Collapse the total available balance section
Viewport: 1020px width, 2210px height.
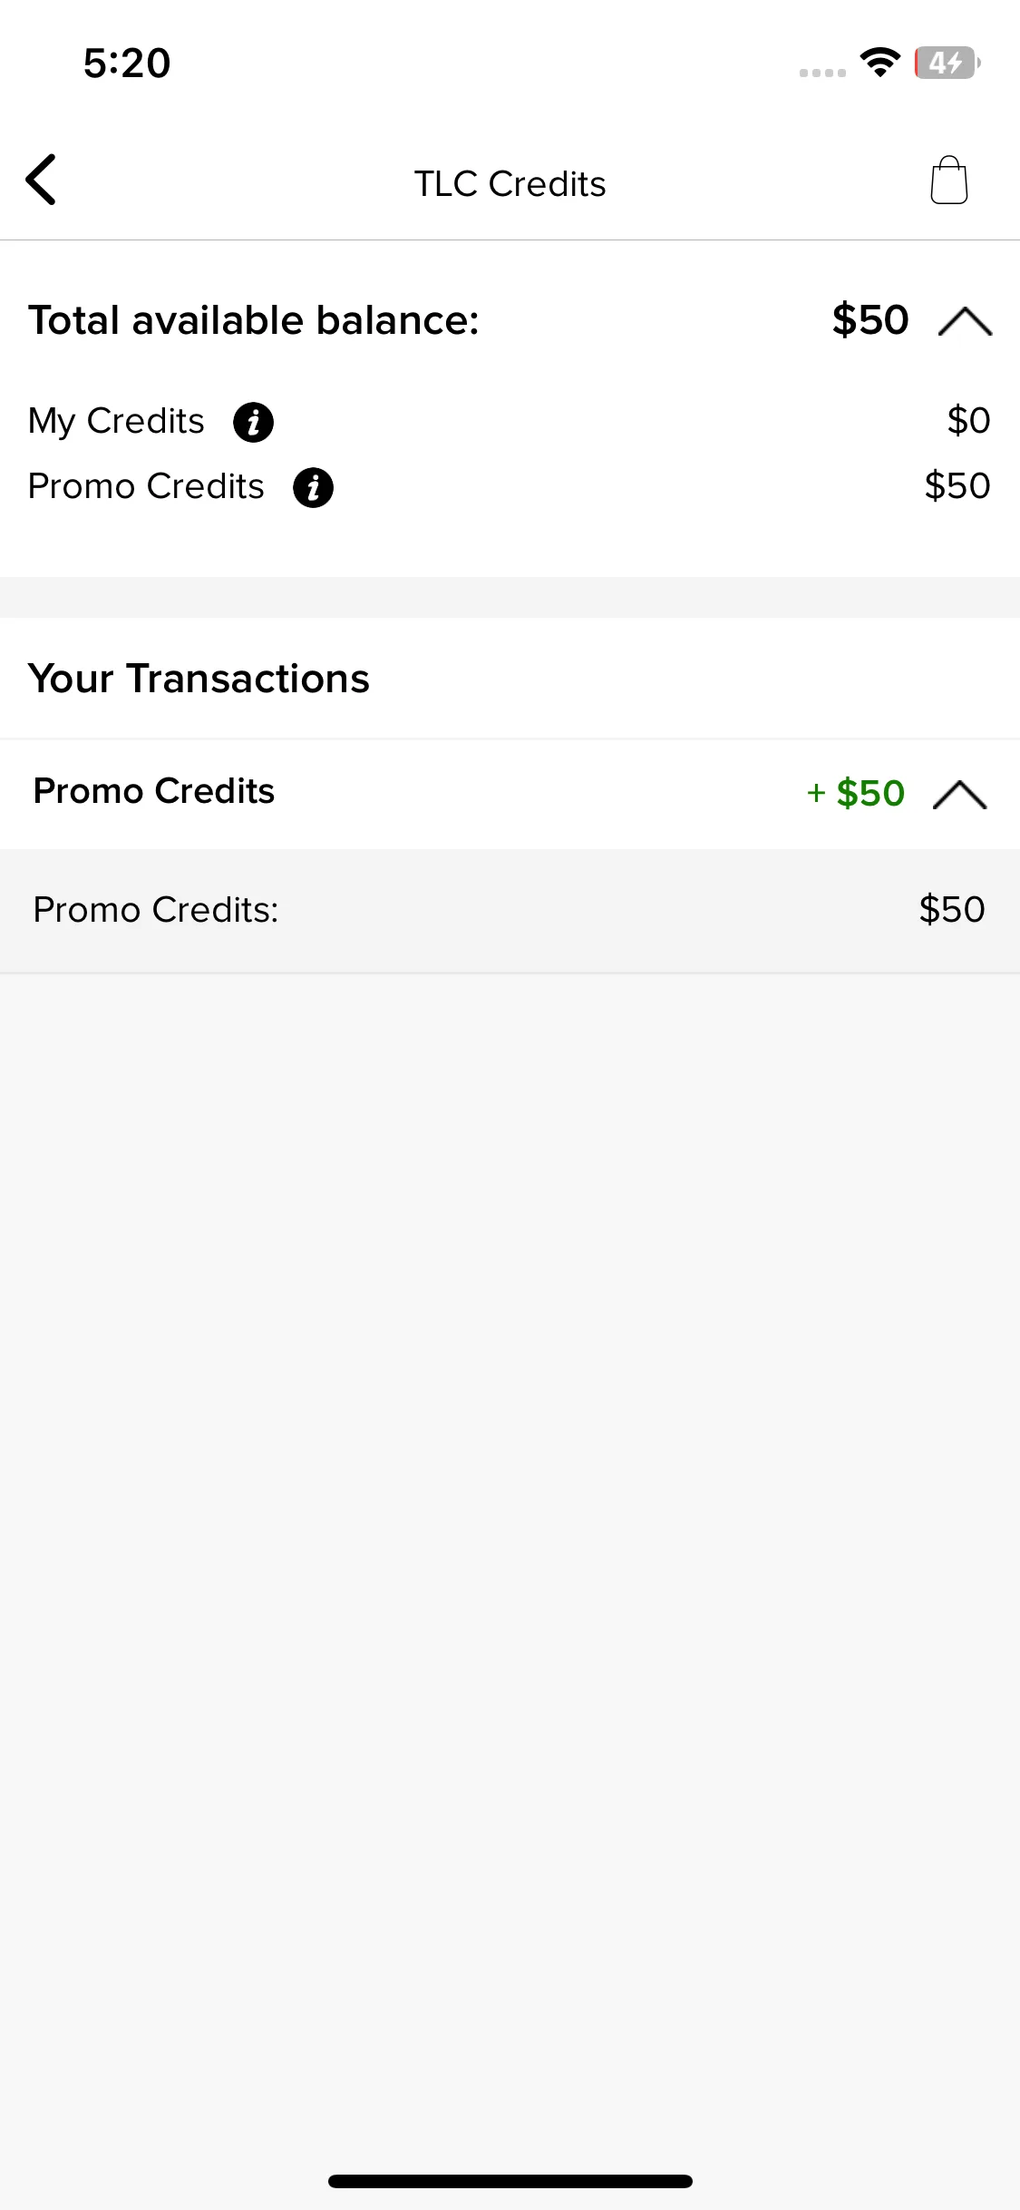[965, 321]
